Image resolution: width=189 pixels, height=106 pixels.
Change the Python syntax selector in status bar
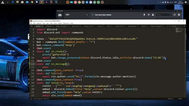pyautogui.click(x=180, y=99)
